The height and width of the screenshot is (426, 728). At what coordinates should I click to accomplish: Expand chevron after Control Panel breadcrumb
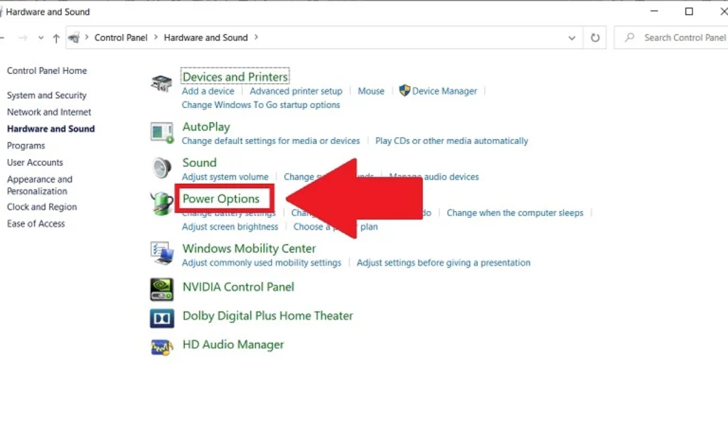point(156,38)
